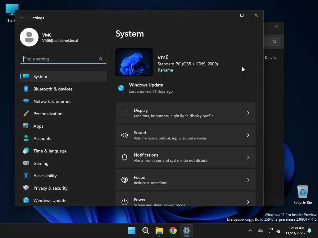Click the Gaming controller icon
This screenshot has height=238, width=318.
[x=26, y=163]
